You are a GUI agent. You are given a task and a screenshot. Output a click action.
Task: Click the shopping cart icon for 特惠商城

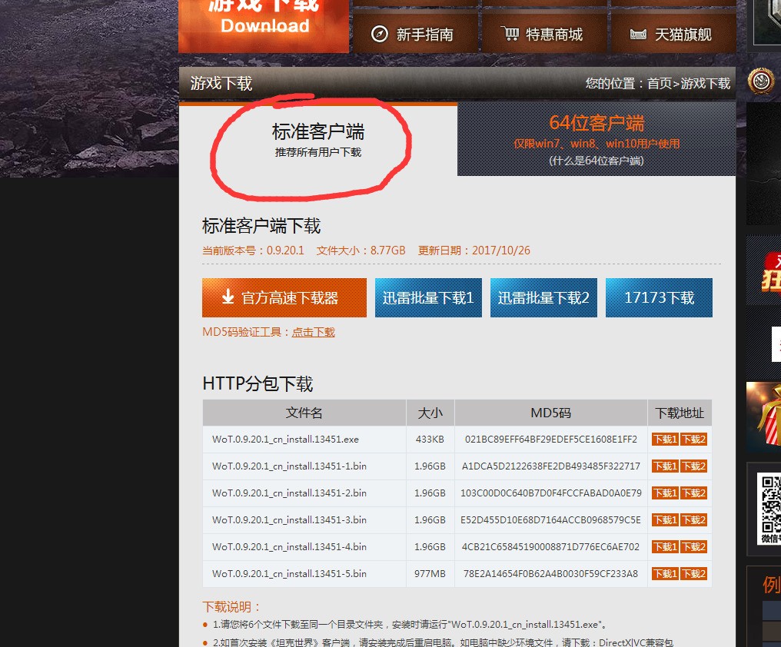510,35
